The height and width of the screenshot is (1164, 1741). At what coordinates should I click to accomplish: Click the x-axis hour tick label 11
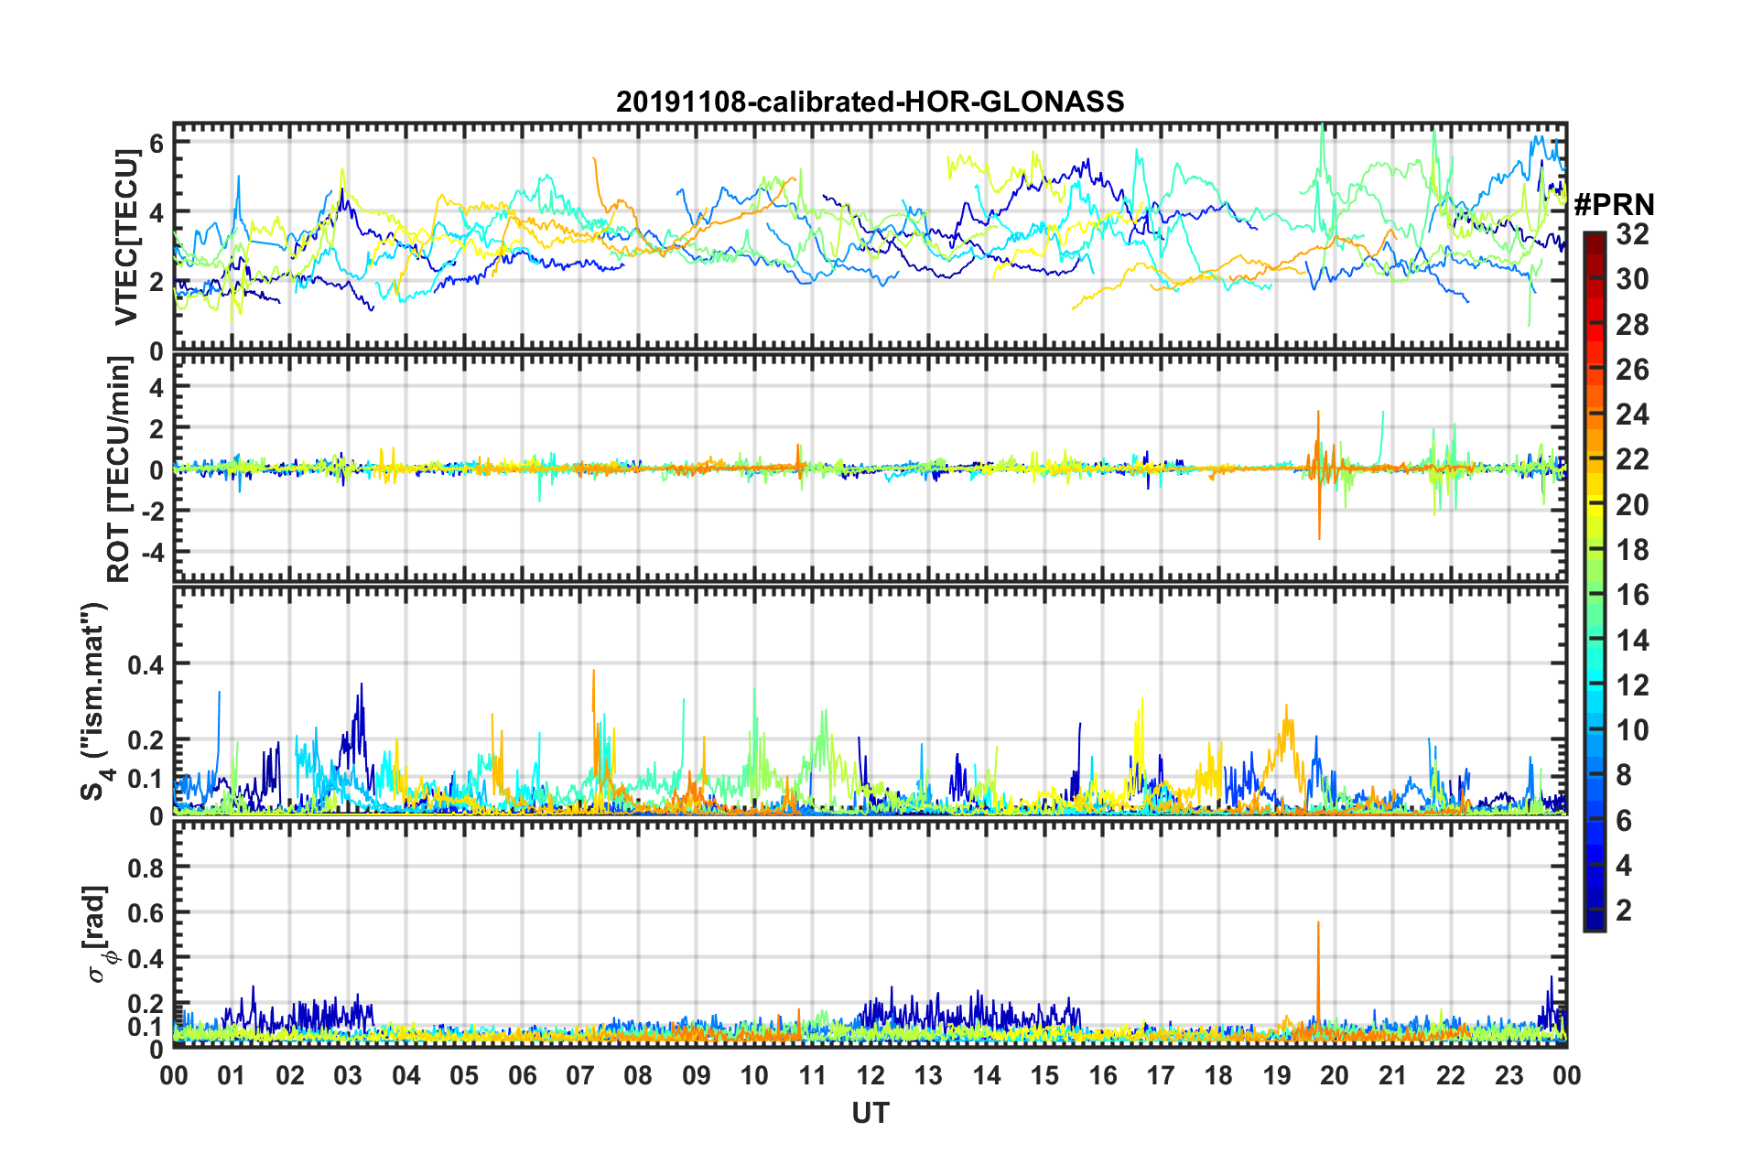coord(812,1075)
